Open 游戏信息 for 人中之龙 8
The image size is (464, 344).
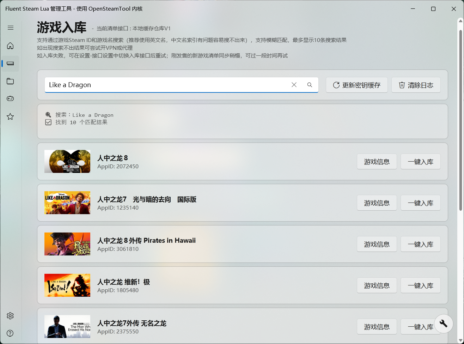[377, 162]
